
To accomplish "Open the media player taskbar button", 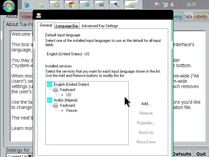I will 56,5.
